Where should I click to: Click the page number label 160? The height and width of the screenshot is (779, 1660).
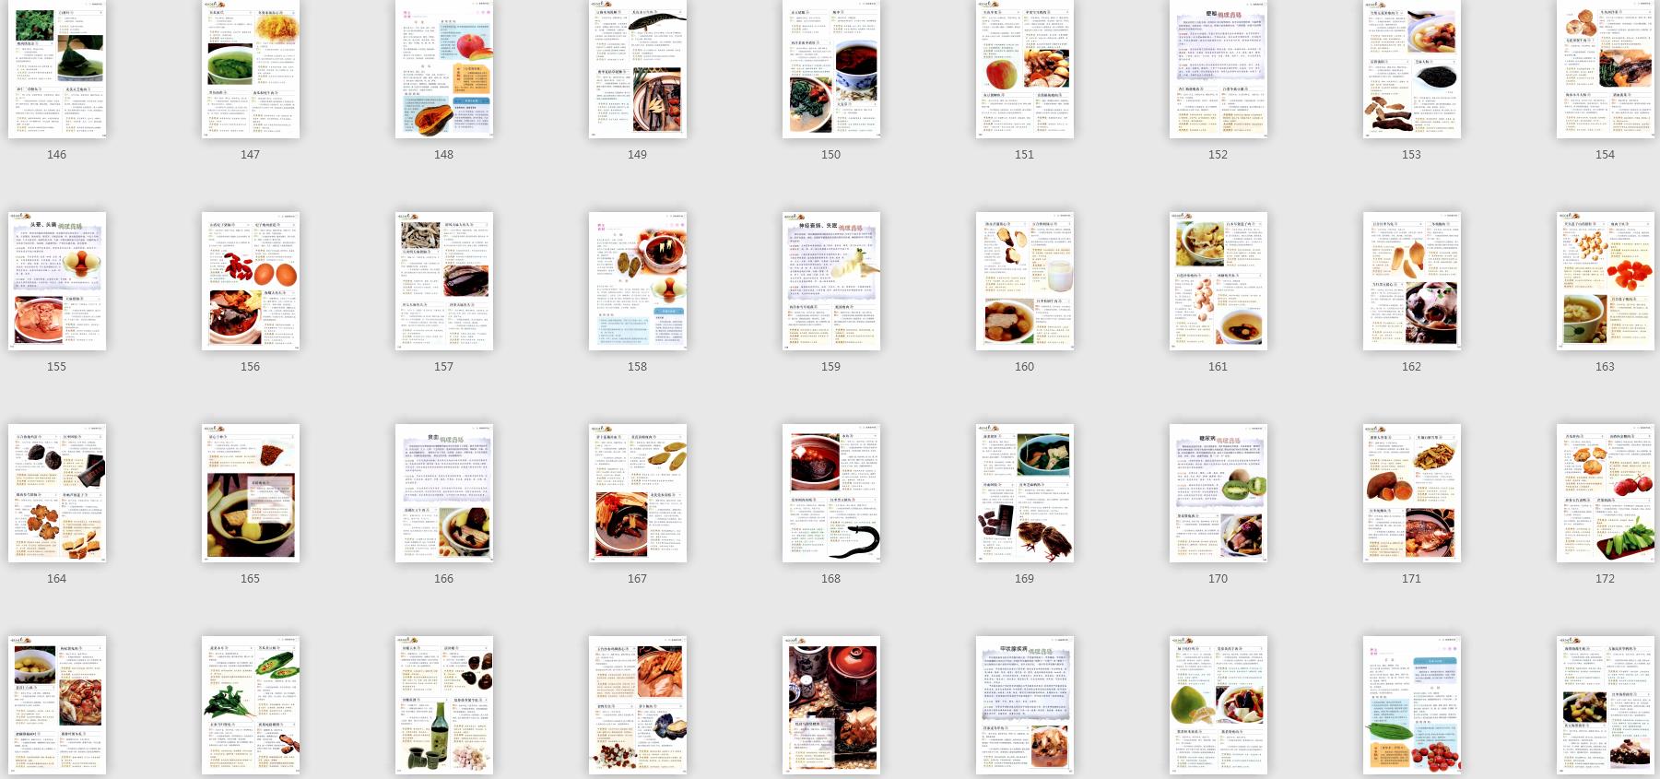click(1024, 367)
